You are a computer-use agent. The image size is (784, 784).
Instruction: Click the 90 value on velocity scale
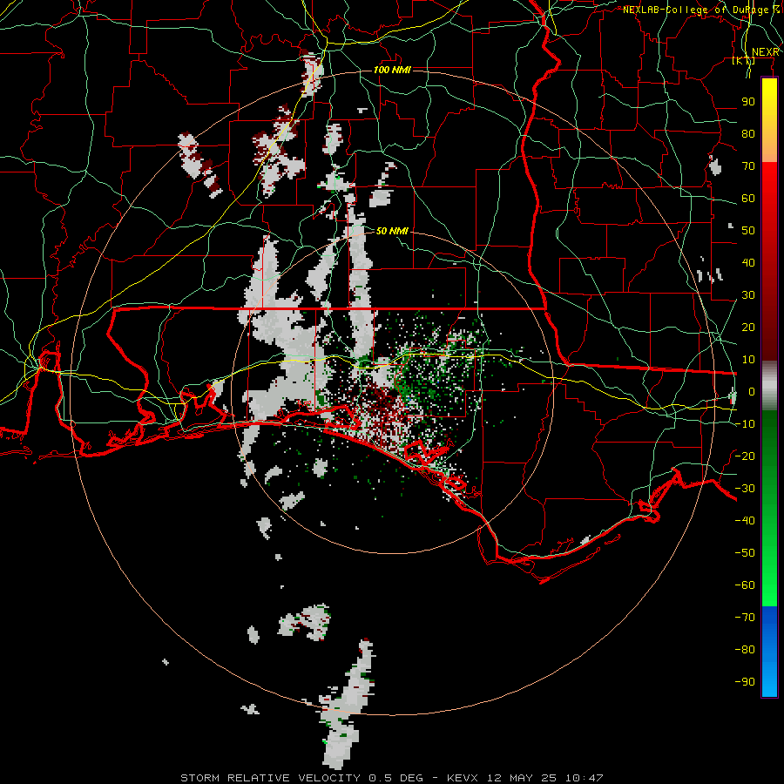click(748, 102)
